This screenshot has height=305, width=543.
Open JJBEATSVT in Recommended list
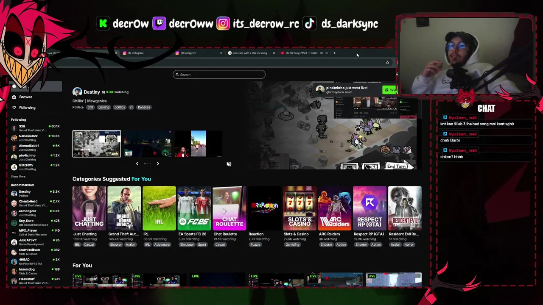pyautogui.click(x=36, y=242)
